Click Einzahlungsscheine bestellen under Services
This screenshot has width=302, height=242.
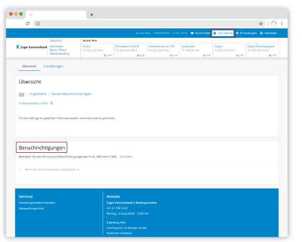(37, 203)
